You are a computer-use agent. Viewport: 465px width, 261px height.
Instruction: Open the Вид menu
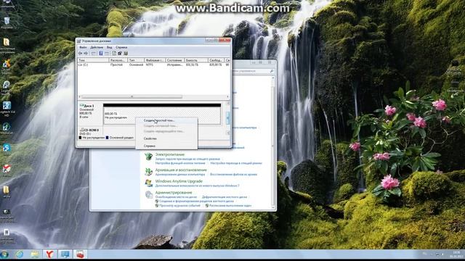[x=110, y=47]
